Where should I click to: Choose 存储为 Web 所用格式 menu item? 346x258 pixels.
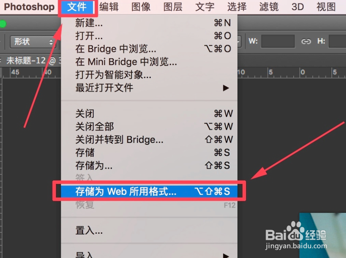coord(149,191)
